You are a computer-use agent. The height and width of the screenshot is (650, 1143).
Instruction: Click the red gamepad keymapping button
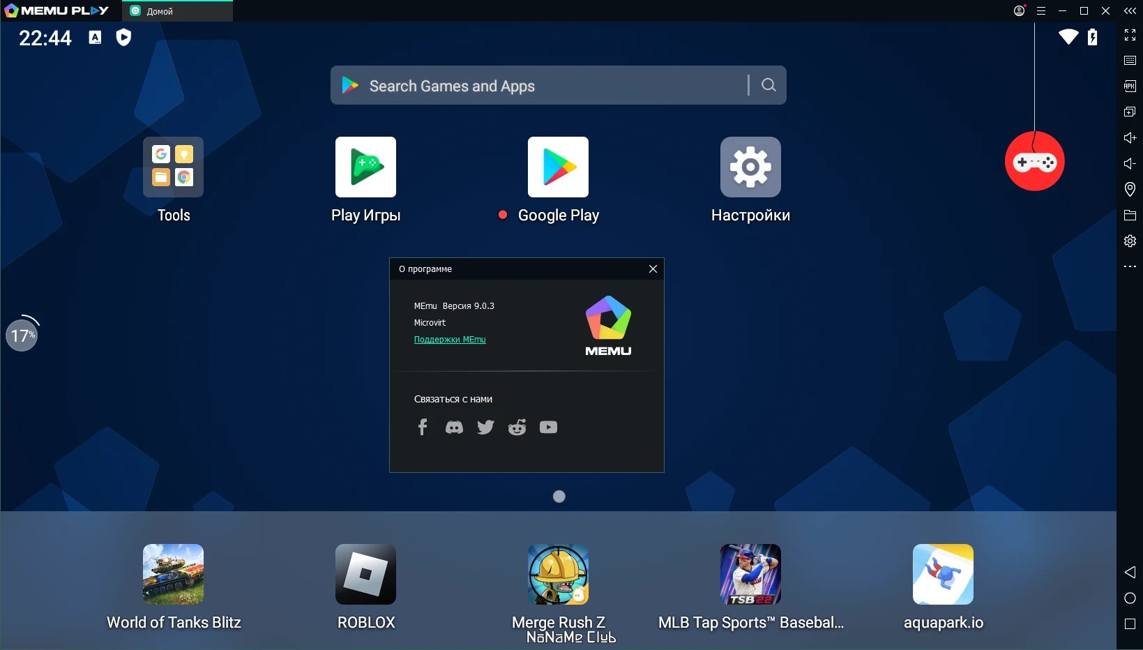[1034, 161]
